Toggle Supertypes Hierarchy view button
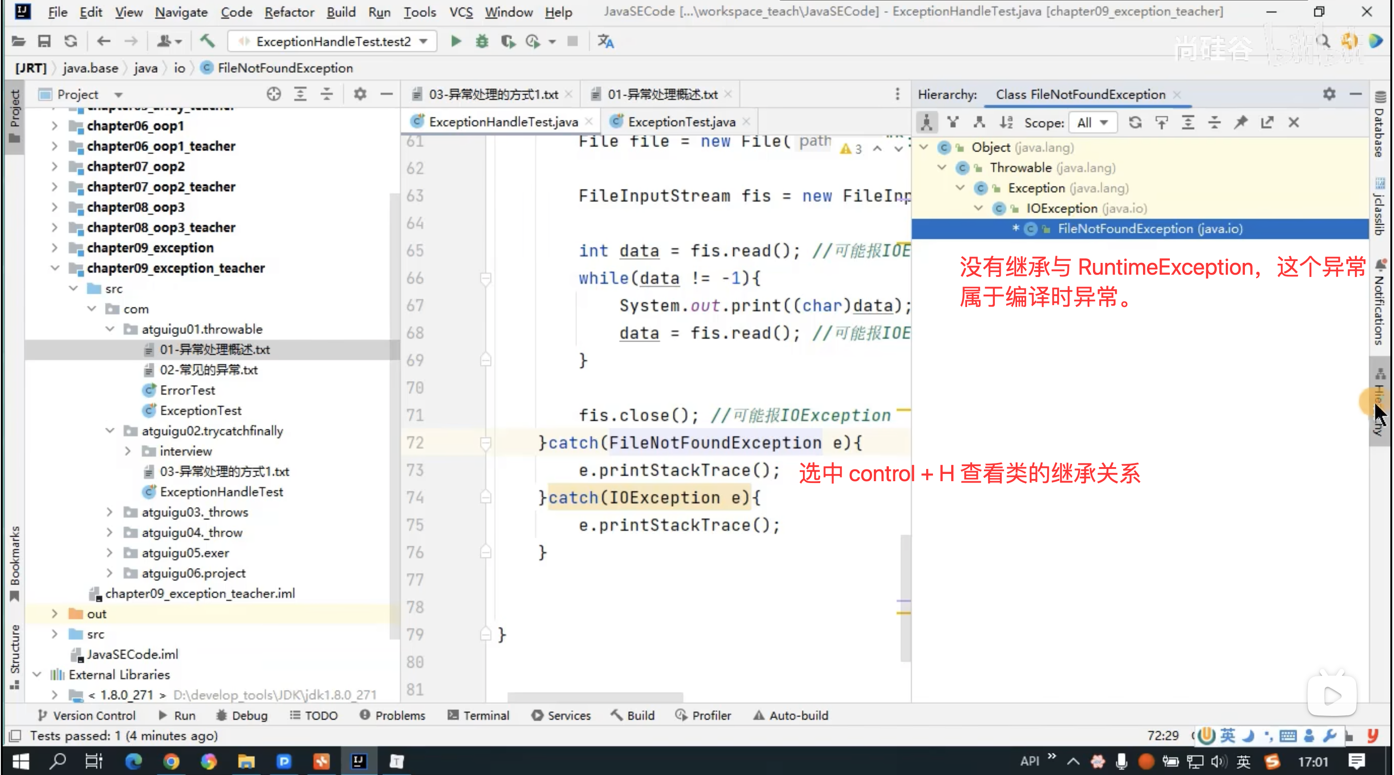The width and height of the screenshot is (1394, 775). pos(953,123)
